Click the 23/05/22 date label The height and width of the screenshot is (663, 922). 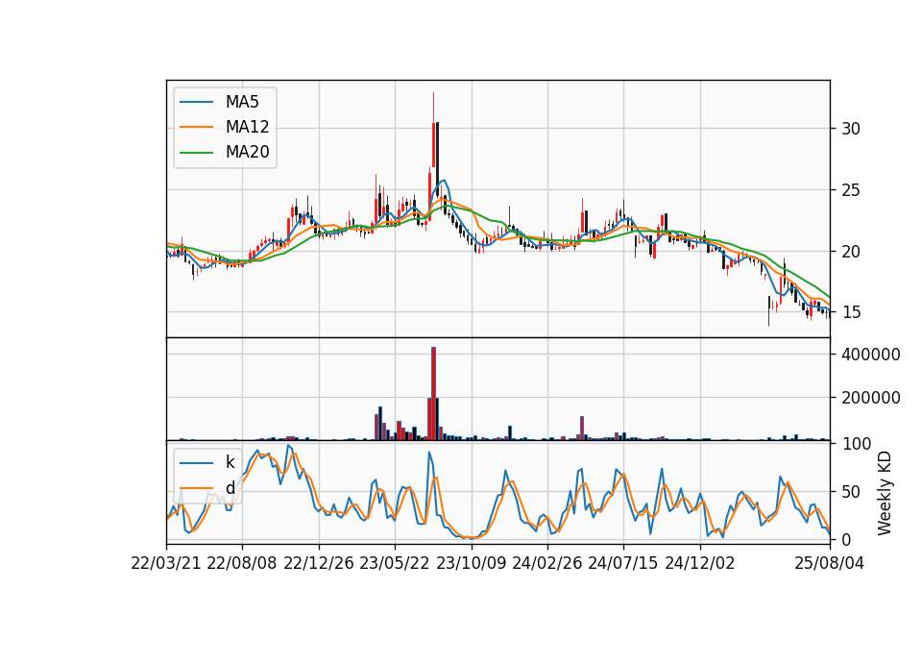pos(395,563)
